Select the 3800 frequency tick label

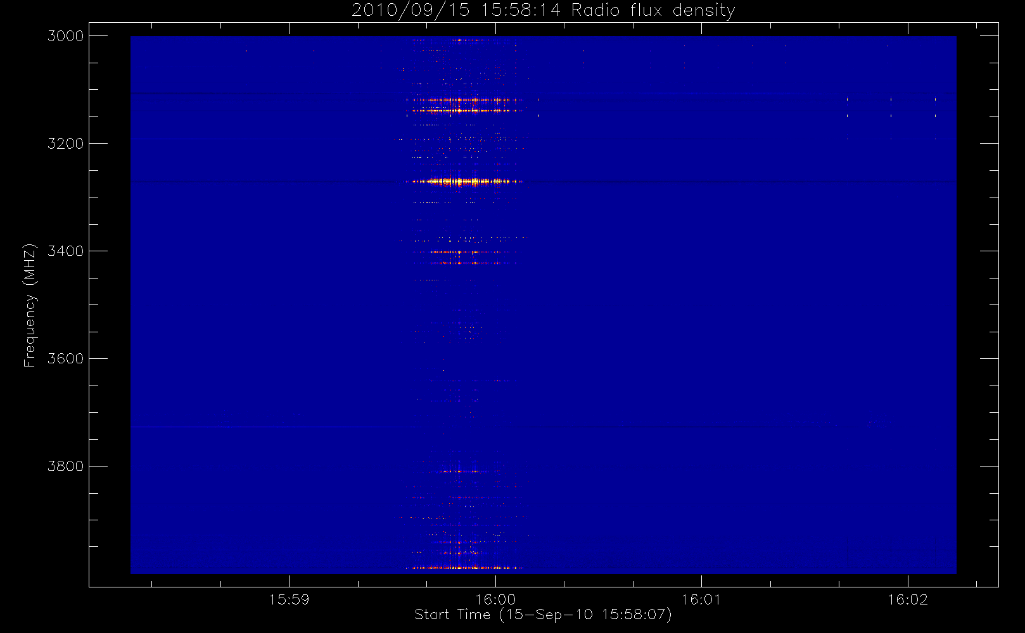[x=66, y=467]
